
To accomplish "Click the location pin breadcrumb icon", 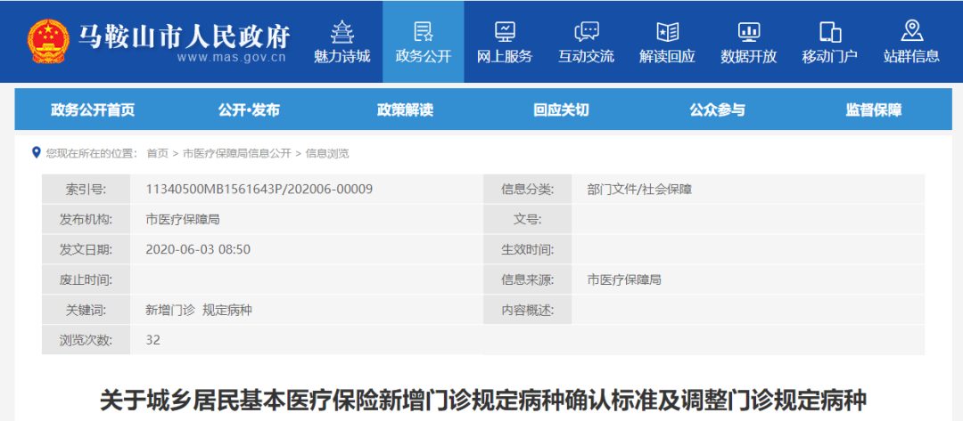I will [37, 152].
